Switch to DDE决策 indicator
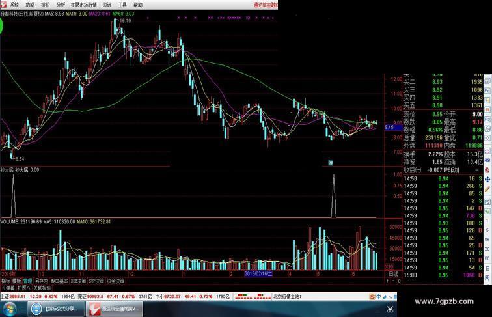 click(x=78, y=281)
